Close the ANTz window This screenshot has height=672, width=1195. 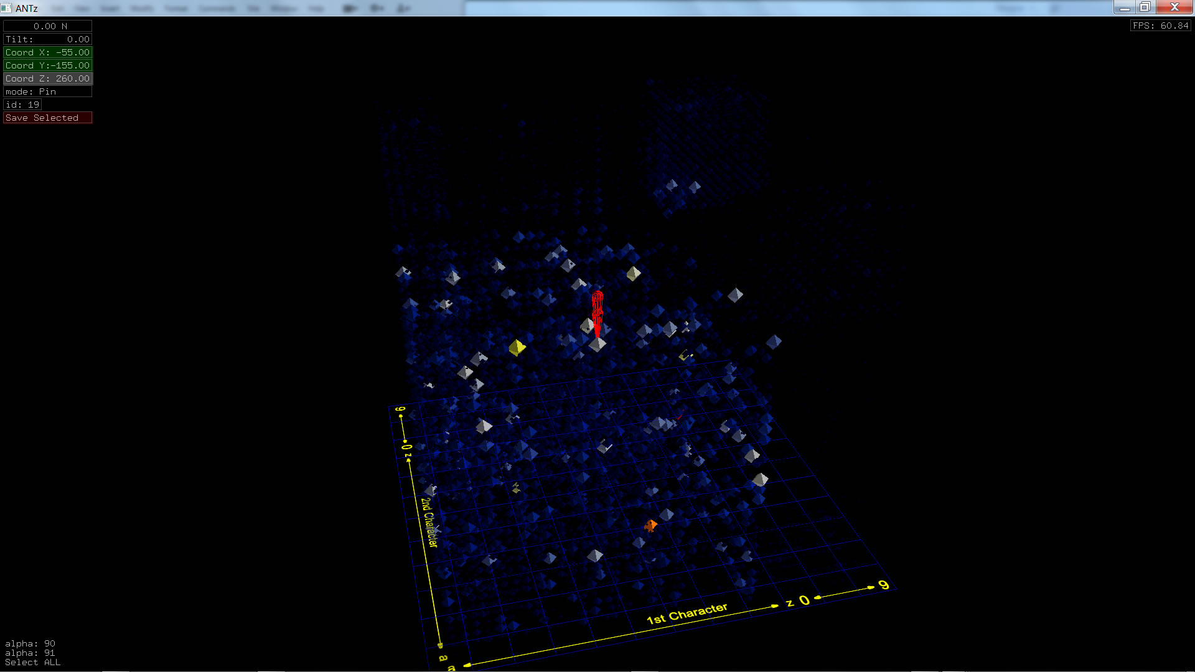1174,7
